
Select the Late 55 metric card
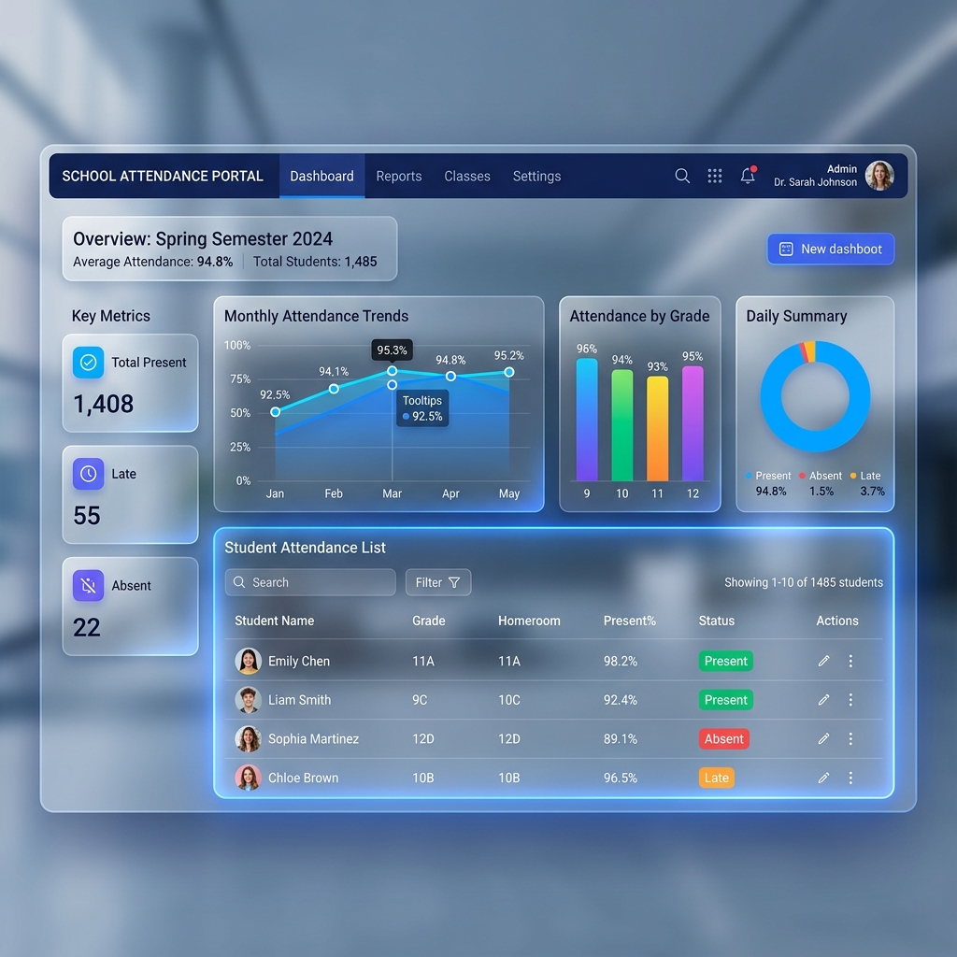point(130,494)
